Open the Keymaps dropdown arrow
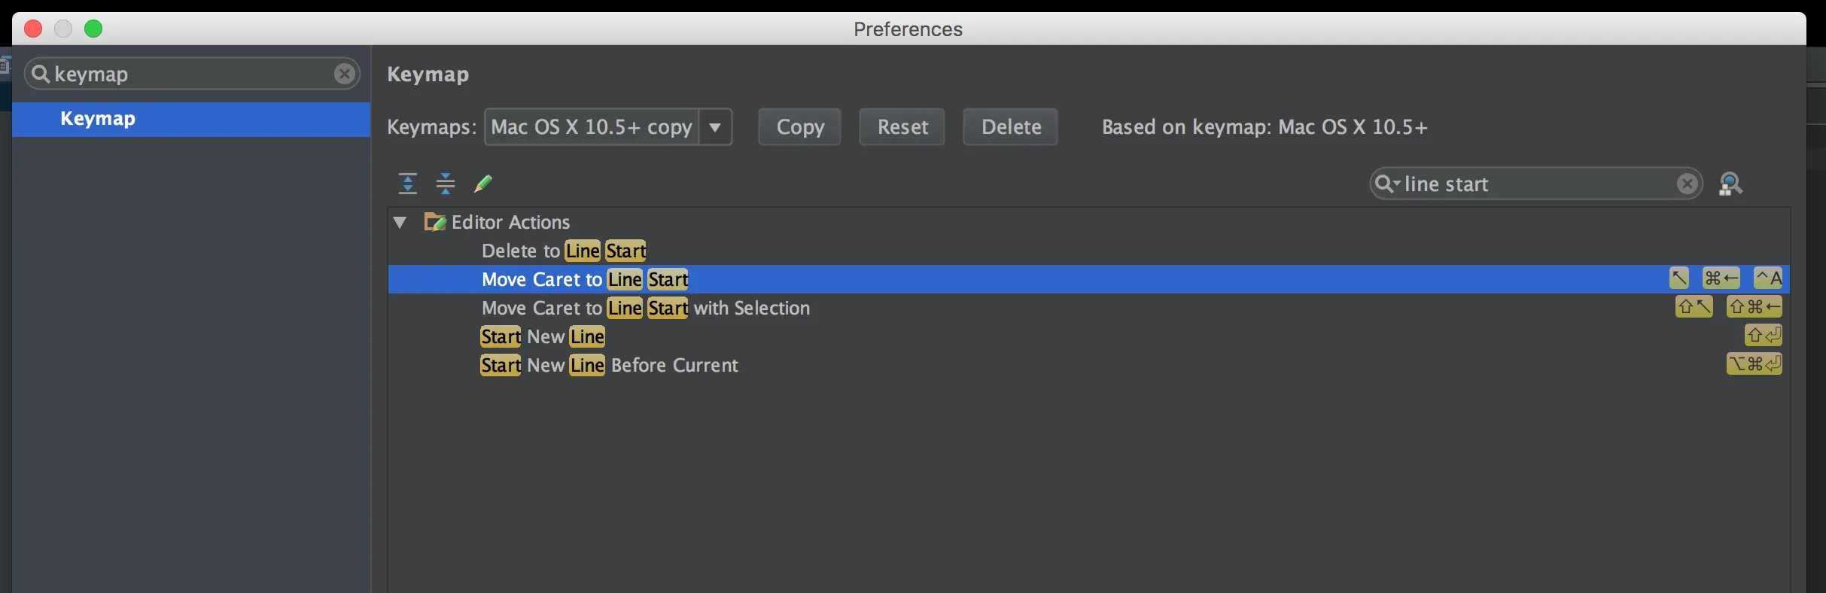Image resolution: width=1826 pixels, height=593 pixels. (715, 126)
